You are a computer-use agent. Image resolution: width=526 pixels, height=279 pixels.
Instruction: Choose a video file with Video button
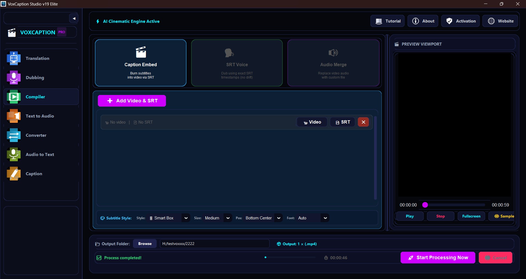click(312, 122)
